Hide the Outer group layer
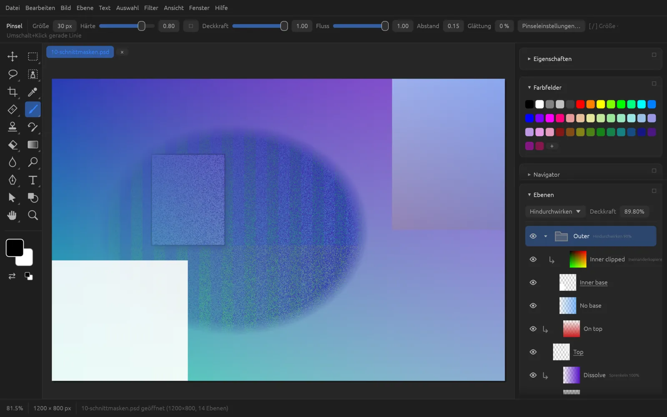This screenshot has height=417, width=667. click(x=533, y=236)
